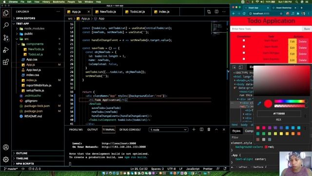This screenshot has width=312, height=176.
Task: Open the Run and Debug view
Action: (x=6, y=50)
